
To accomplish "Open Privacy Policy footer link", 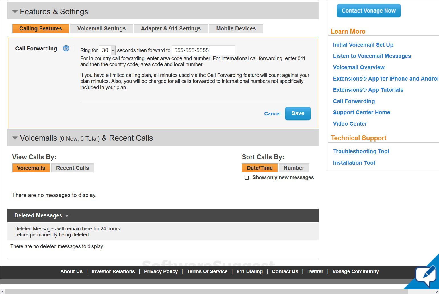I will (161, 271).
